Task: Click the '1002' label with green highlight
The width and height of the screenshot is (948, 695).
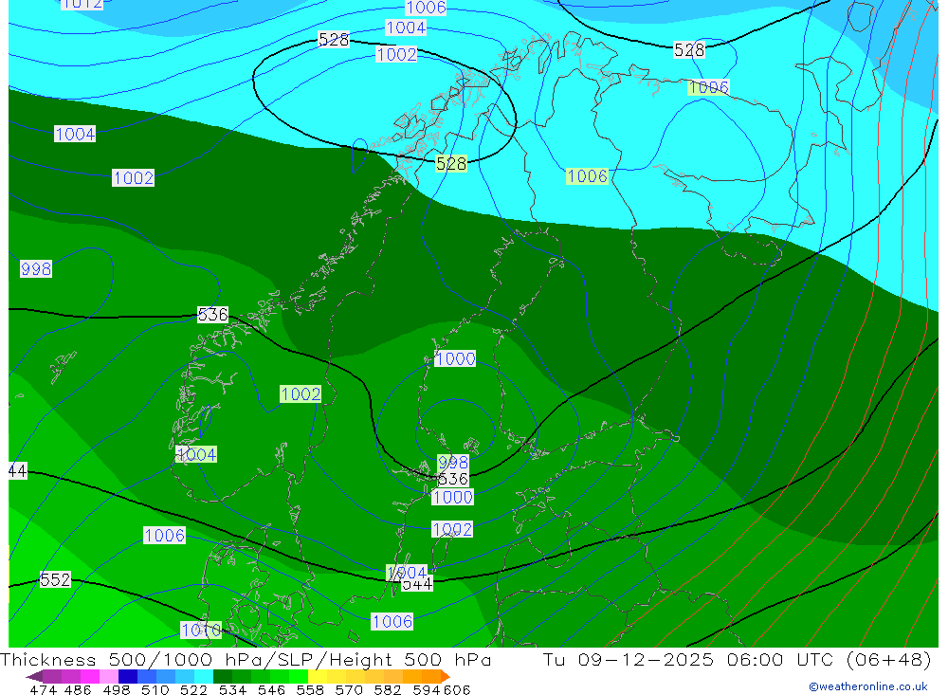Action: point(301,394)
